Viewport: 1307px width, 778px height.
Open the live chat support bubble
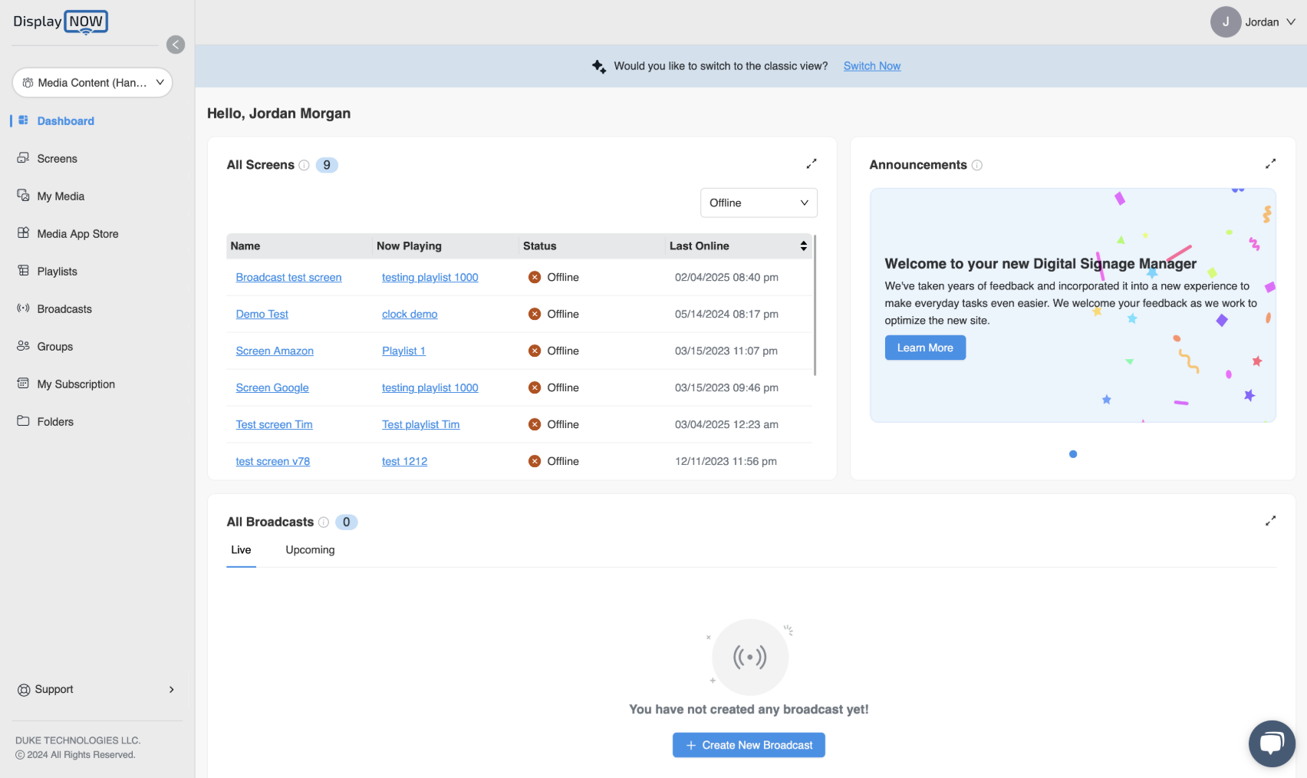click(x=1271, y=743)
